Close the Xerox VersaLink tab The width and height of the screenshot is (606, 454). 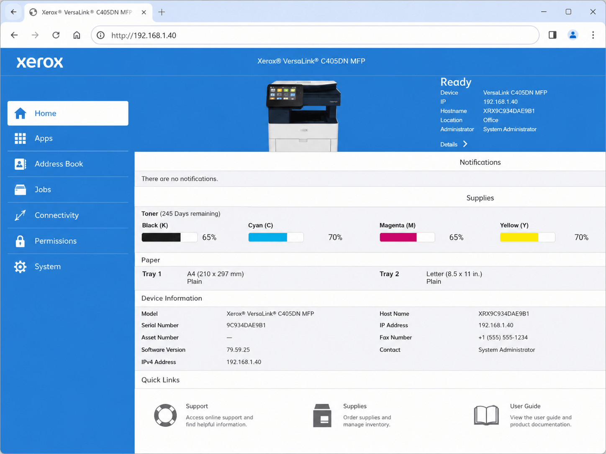[144, 12]
